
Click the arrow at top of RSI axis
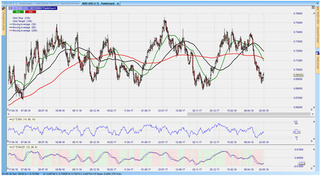[x=314, y=122]
